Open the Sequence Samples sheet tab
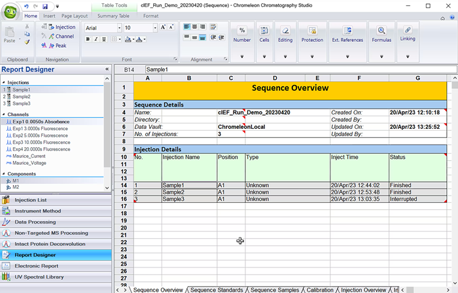 [x=275, y=289]
